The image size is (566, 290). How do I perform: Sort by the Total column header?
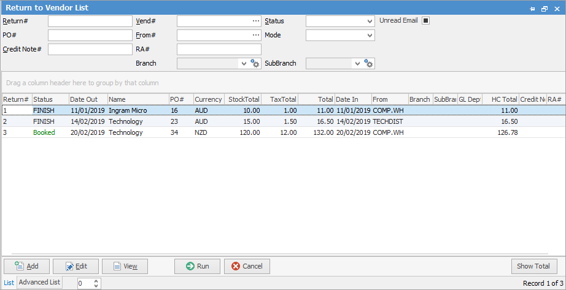coord(317,99)
